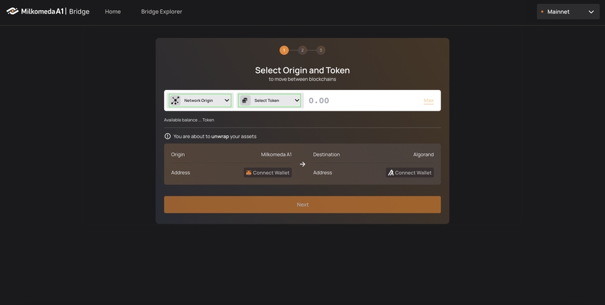
Task: Open the Home menu item
Action: coord(113,11)
